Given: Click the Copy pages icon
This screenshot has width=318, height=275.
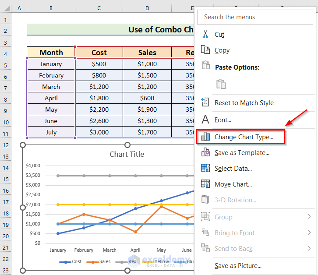Looking at the screenshot, I should (205, 49).
